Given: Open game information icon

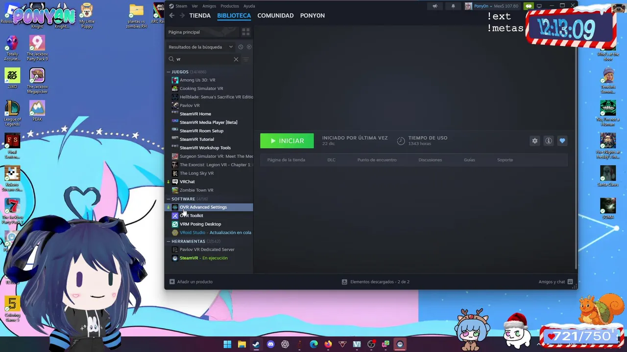Looking at the screenshot, I should click(x=549, y=141).
